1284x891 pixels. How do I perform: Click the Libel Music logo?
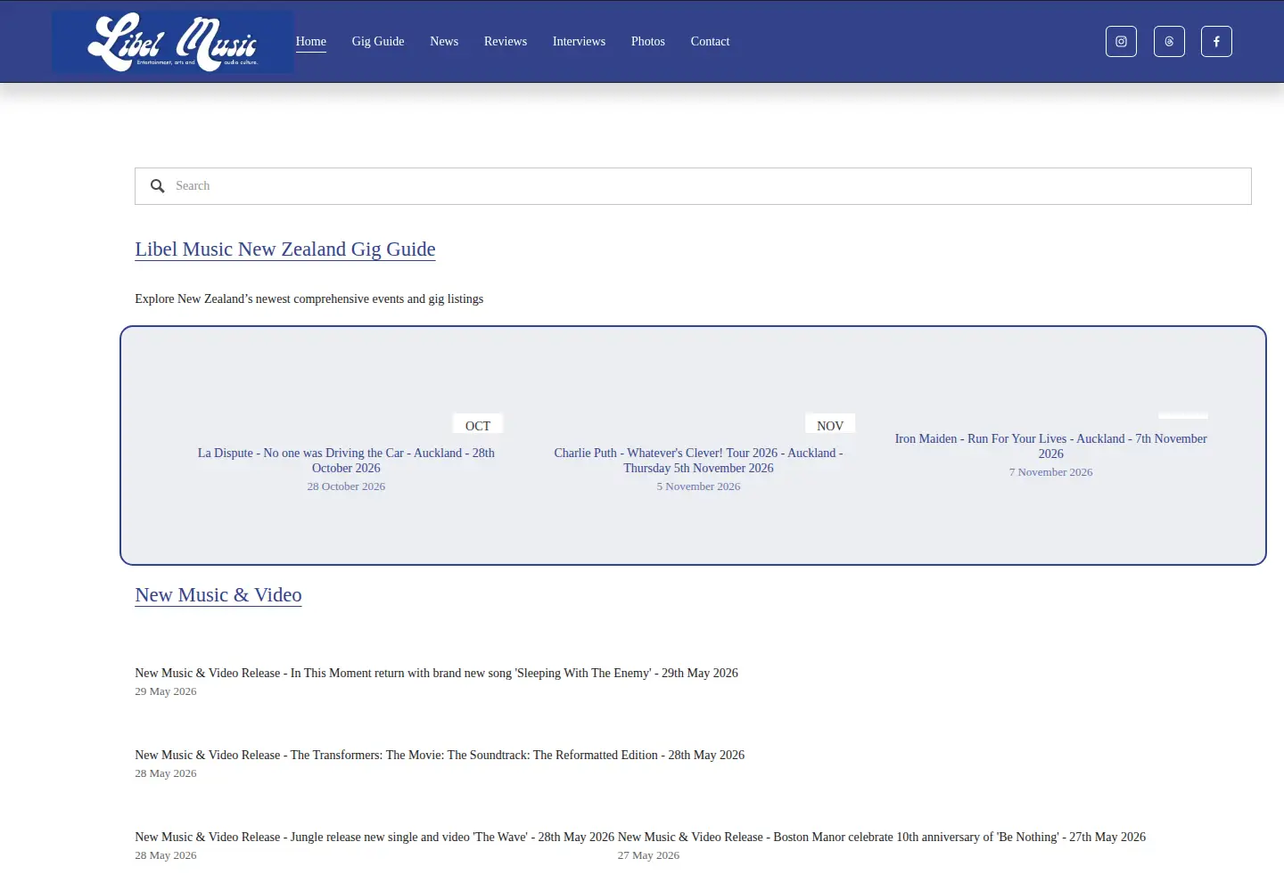(x=173, y=42)
